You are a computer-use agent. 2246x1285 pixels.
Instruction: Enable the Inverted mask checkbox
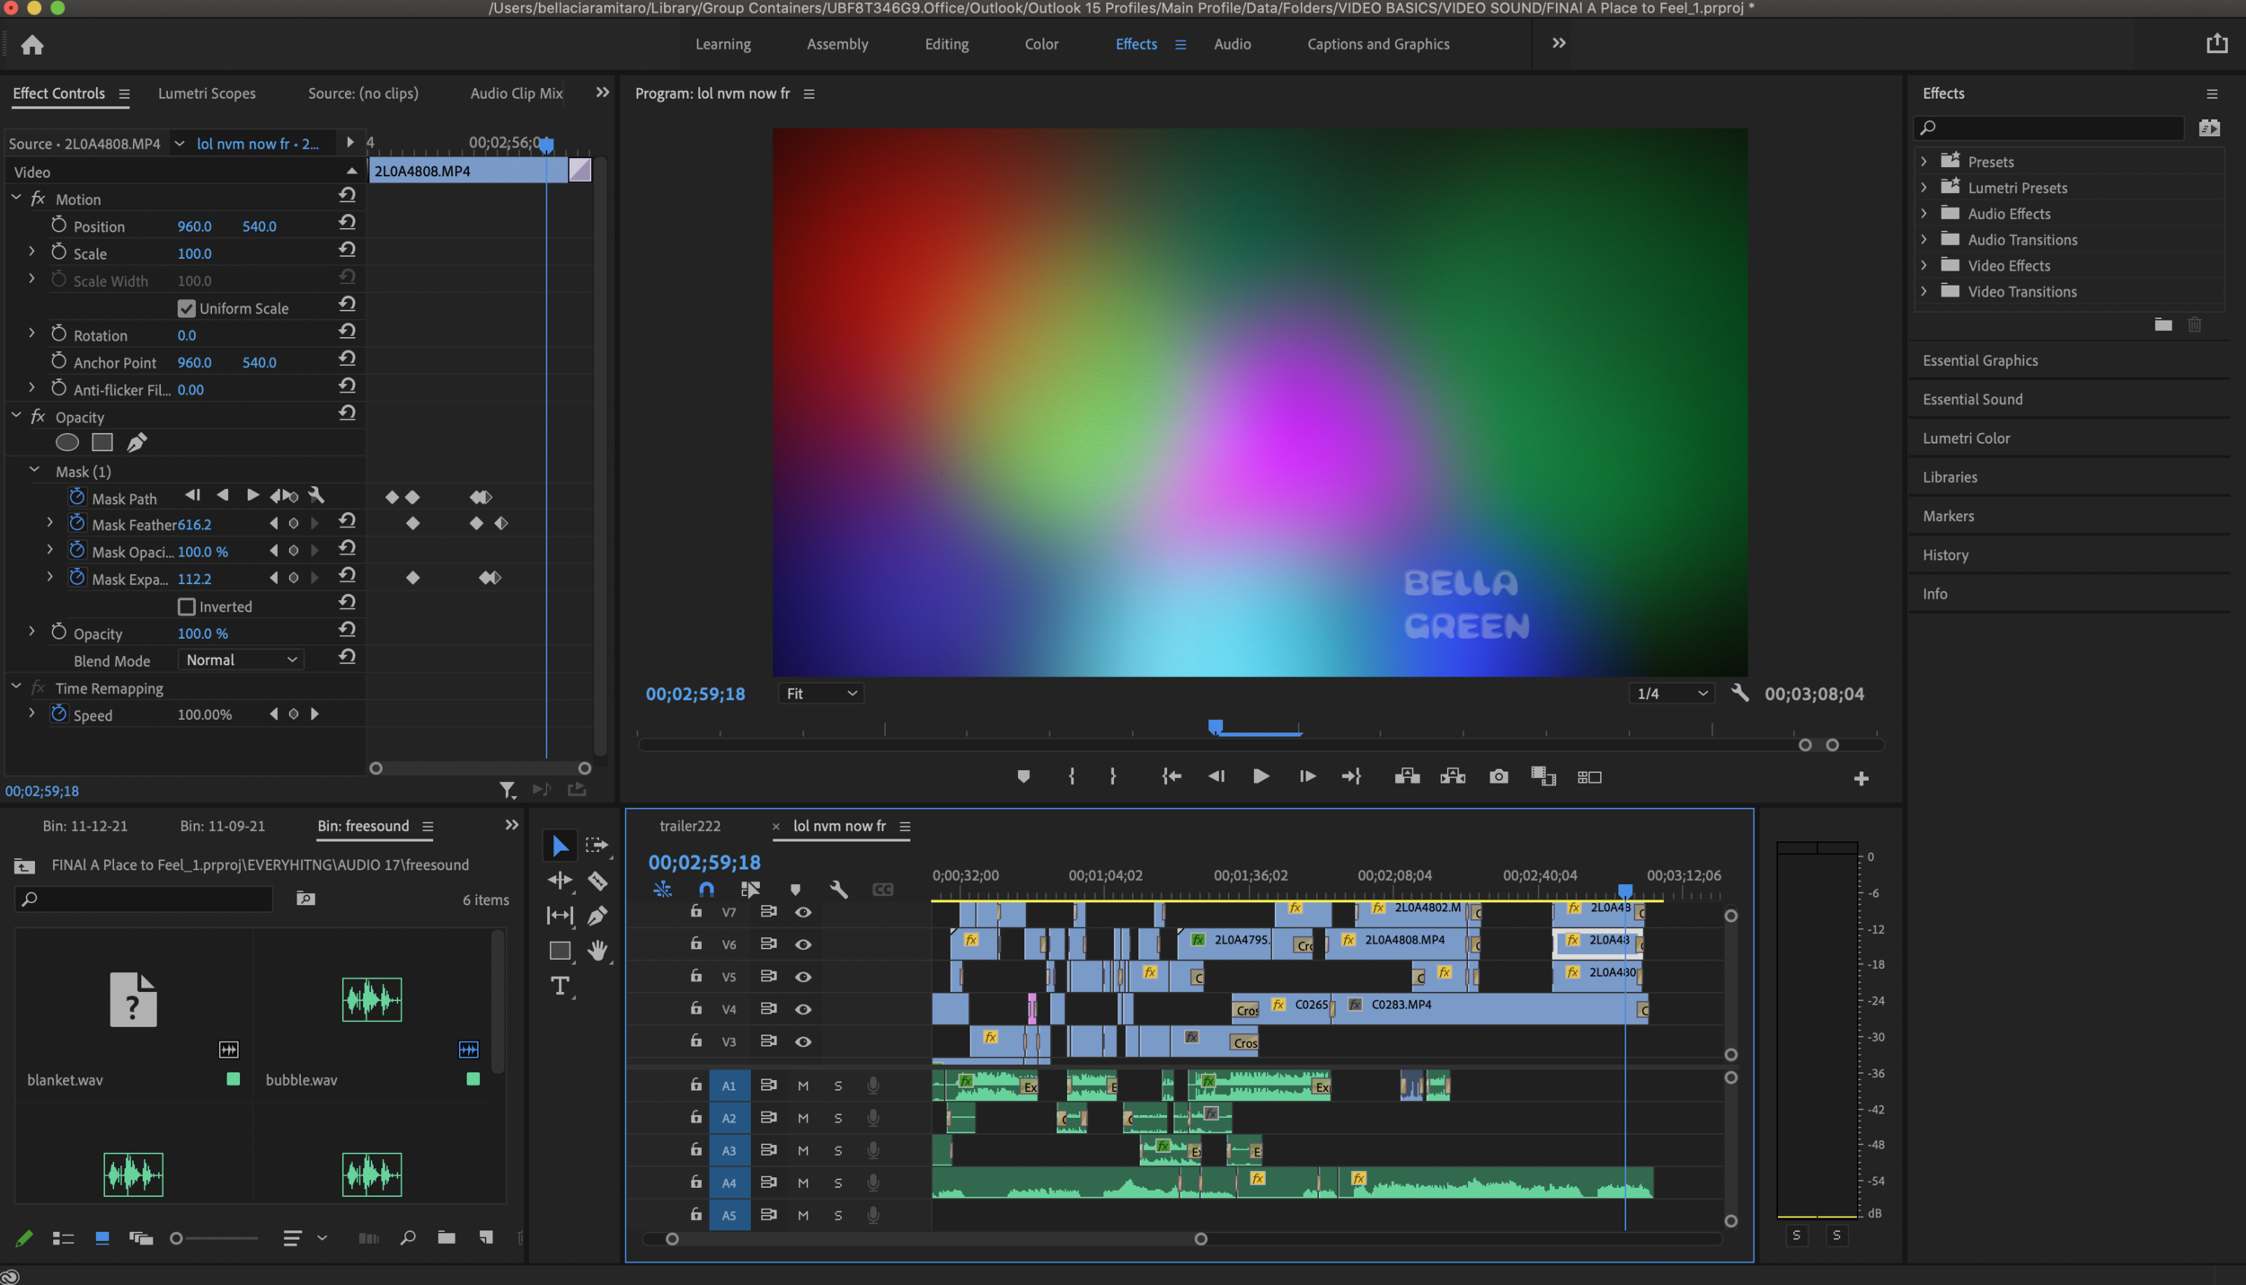[x=186, y=607]
